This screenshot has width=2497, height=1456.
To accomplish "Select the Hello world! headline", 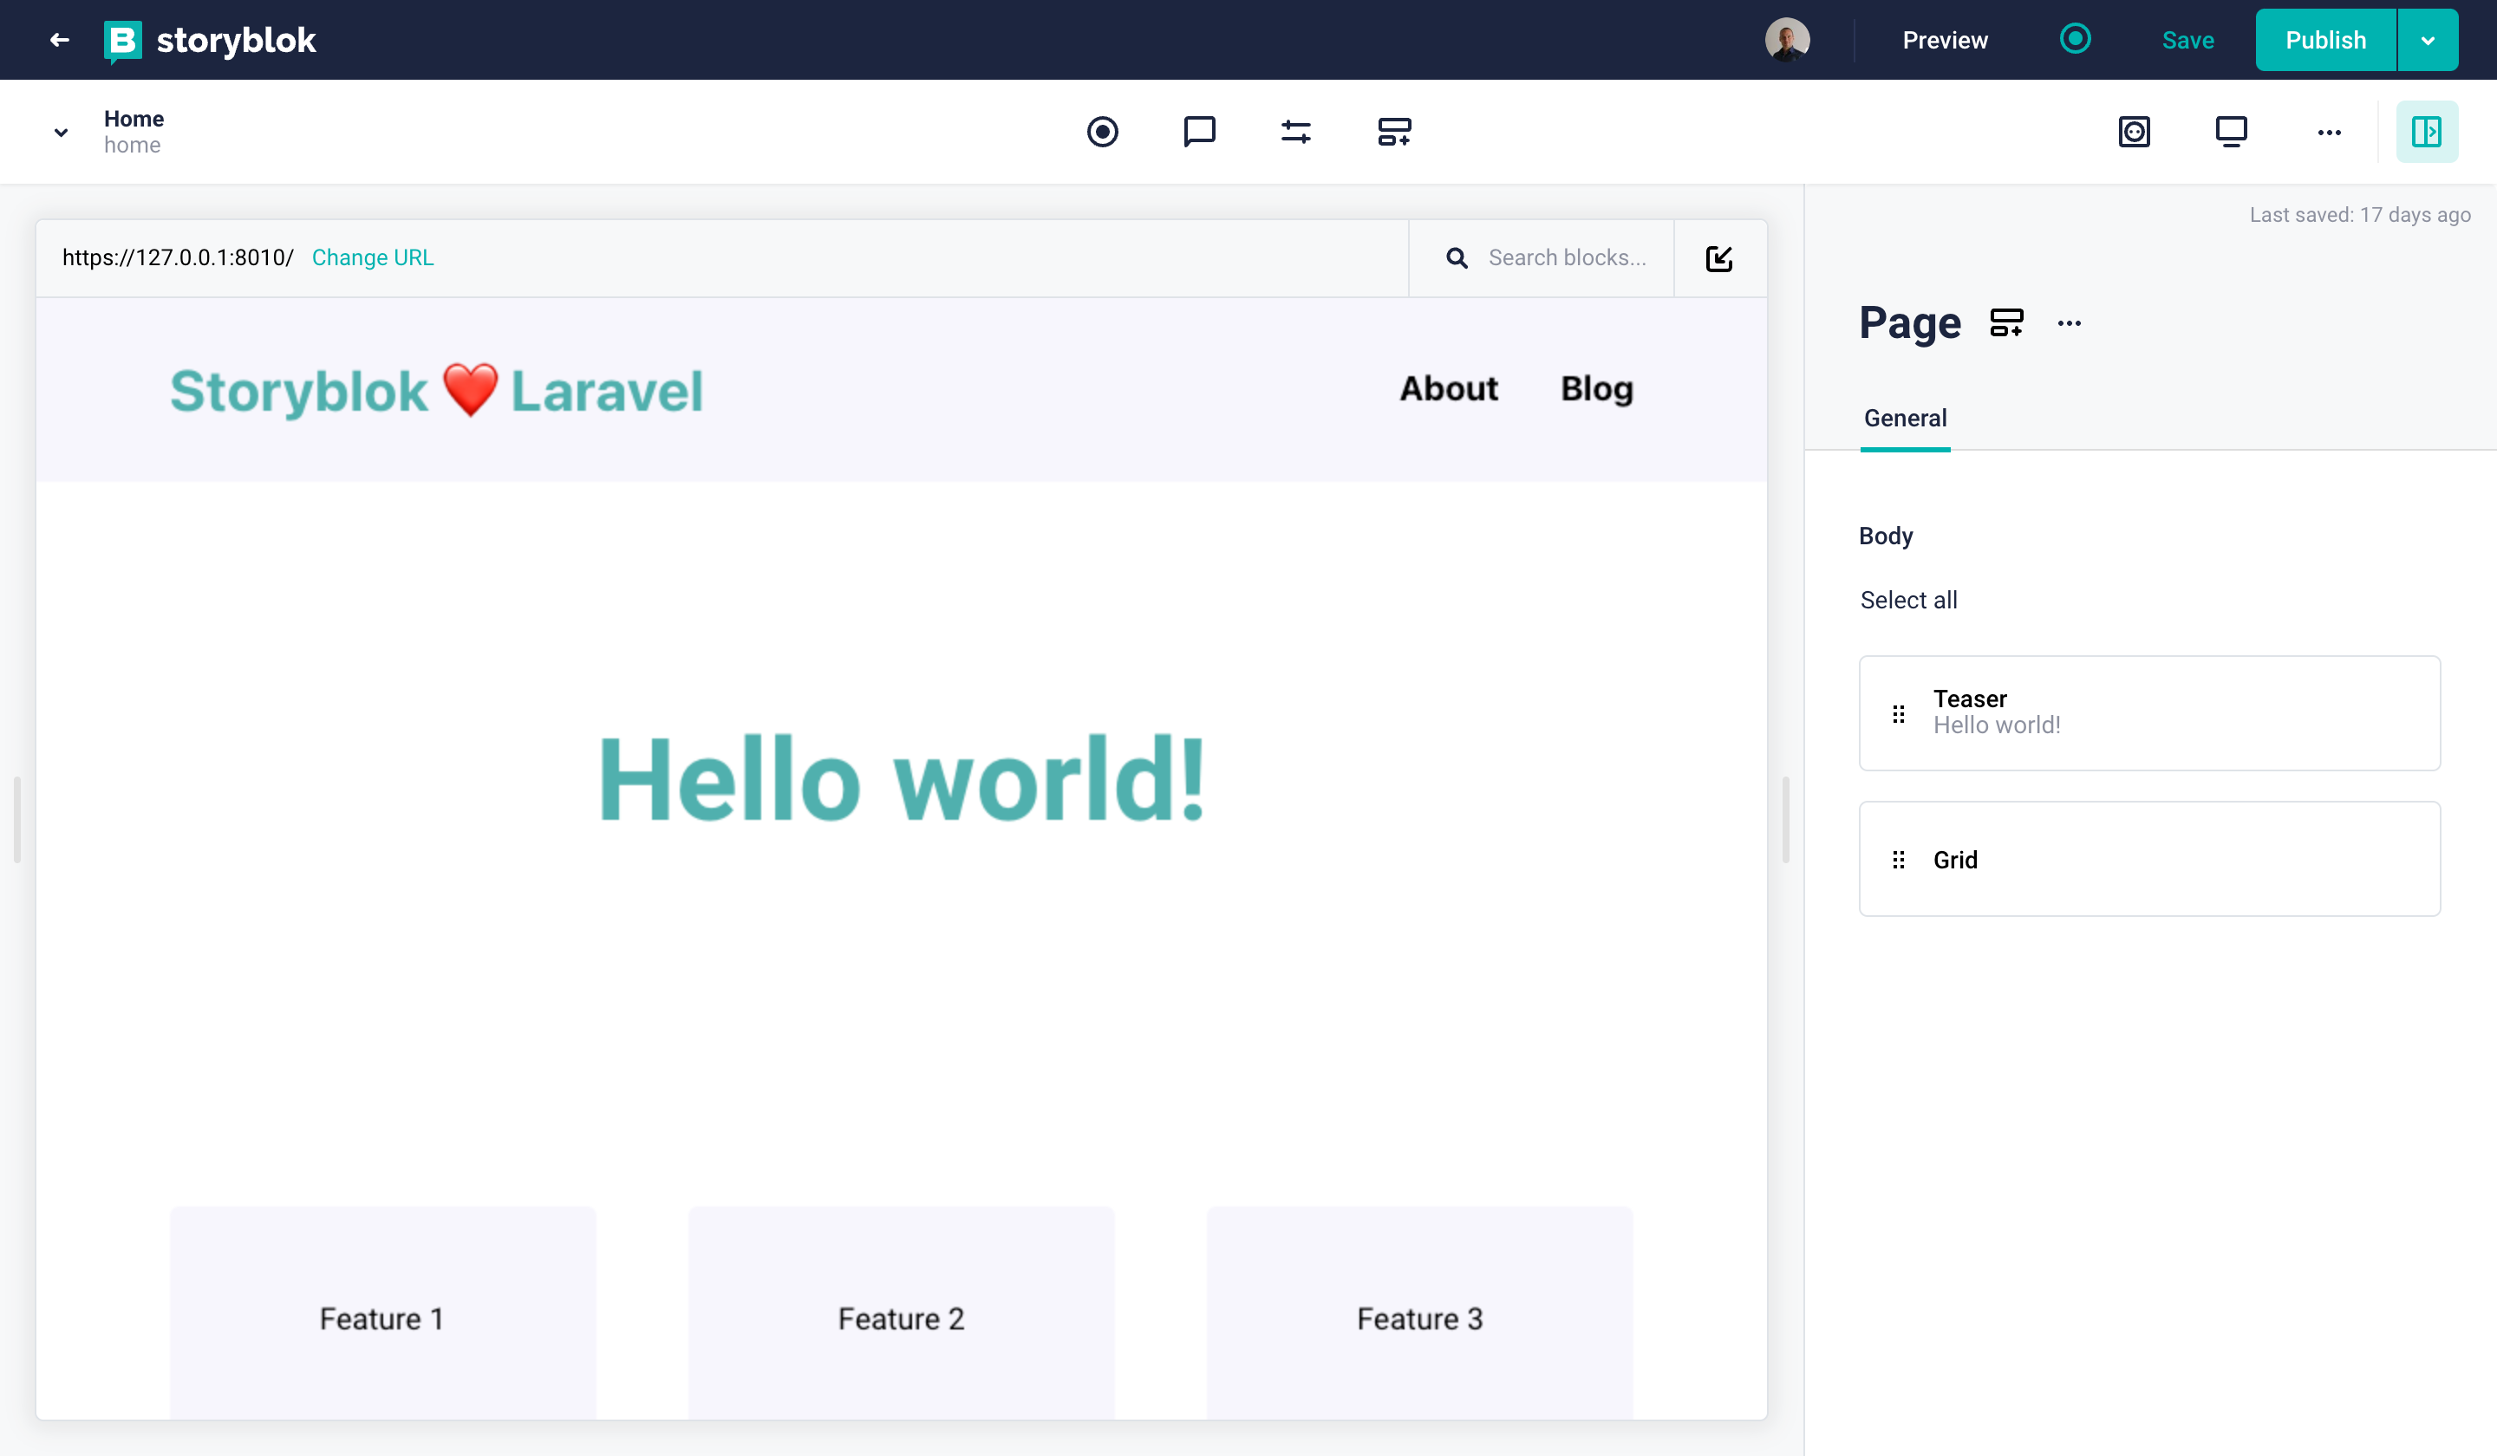I will click(902, 778).
